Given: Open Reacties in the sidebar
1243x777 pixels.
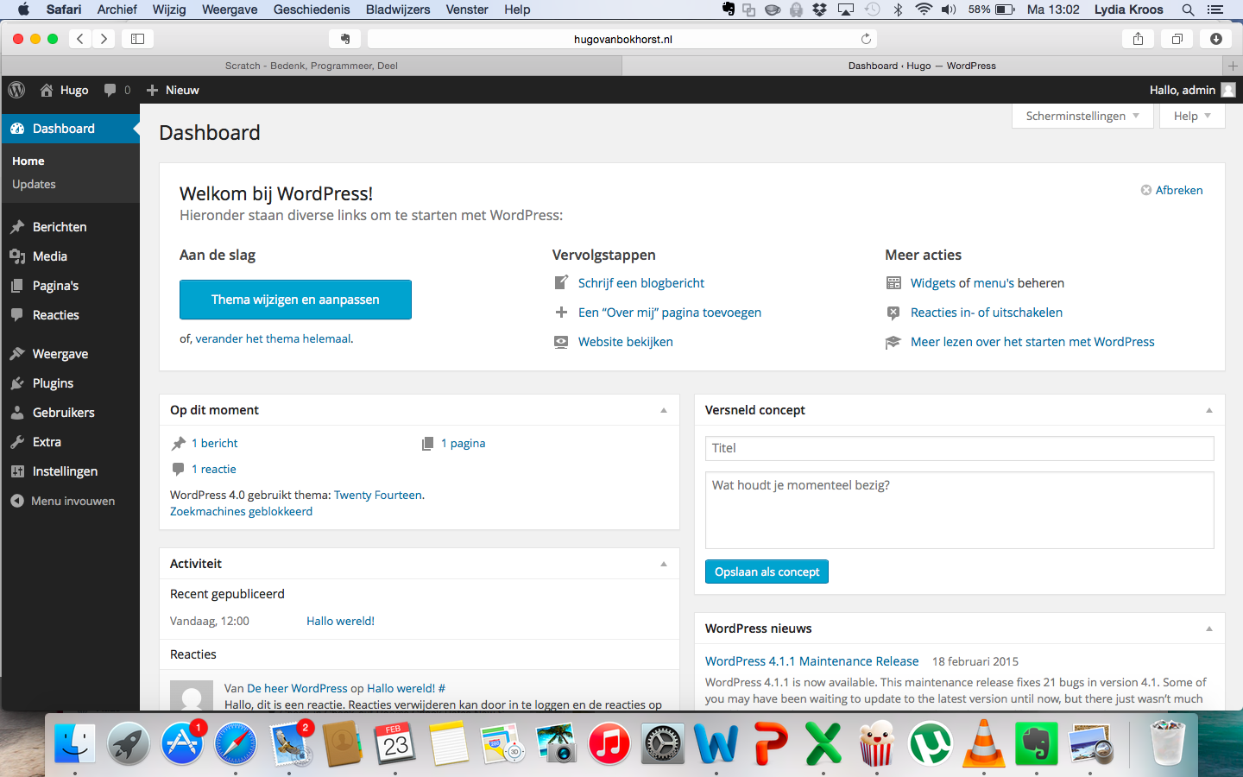Looking at the screenshot, I should tap(70, 315).
